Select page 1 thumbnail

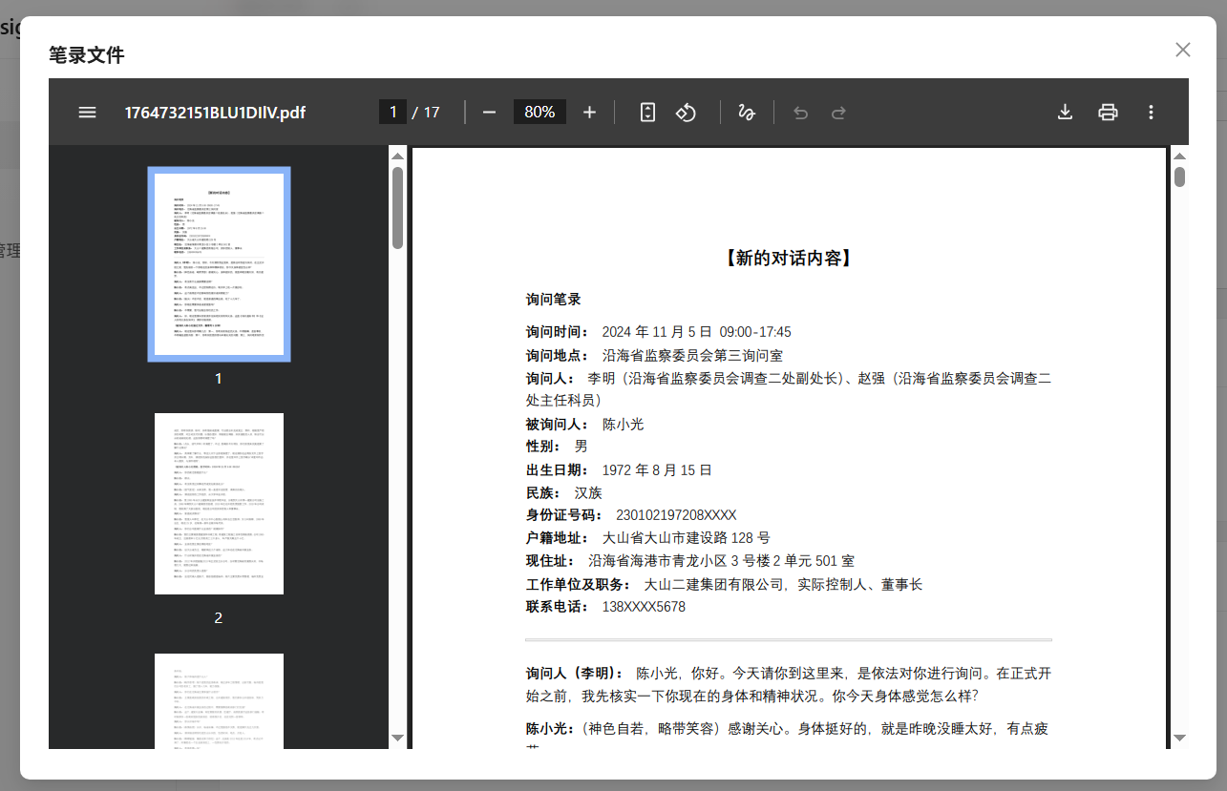point(219,264)
